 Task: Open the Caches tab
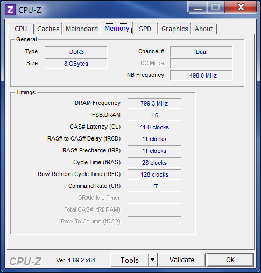[48, 29]
